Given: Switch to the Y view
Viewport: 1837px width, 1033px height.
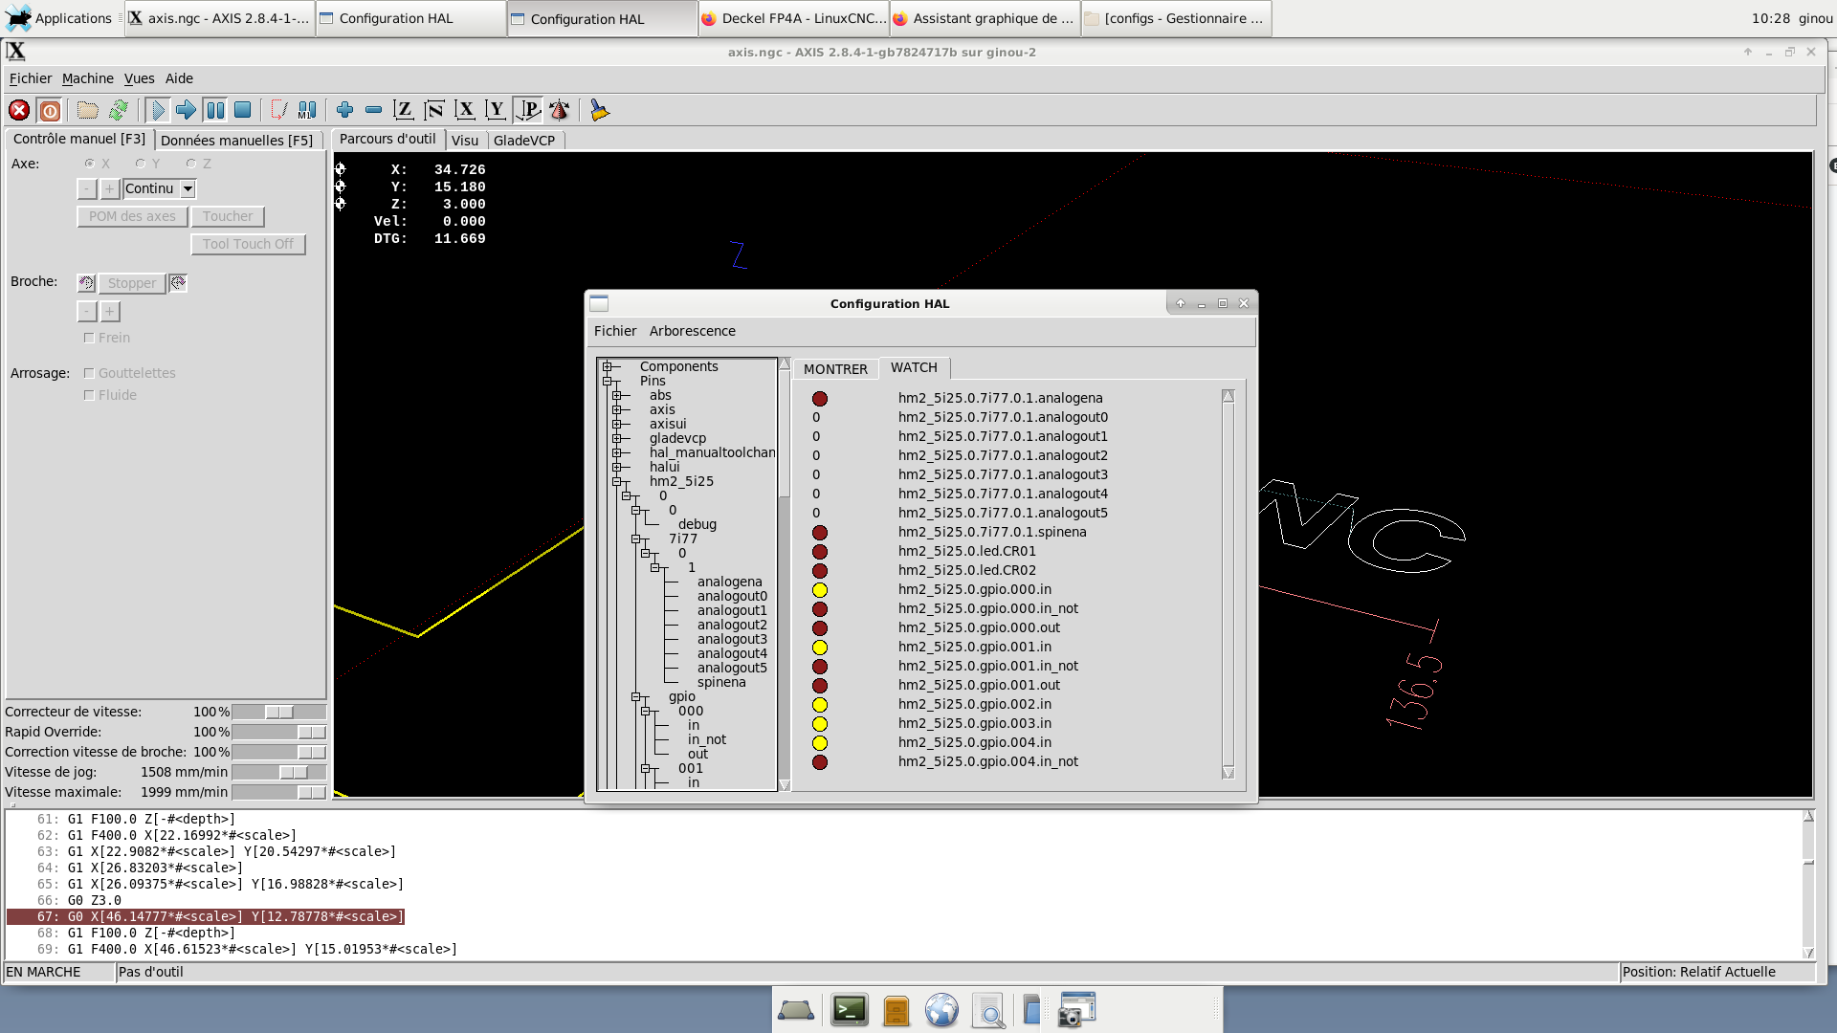Looking at the screenshot, I should coord(496,111).
